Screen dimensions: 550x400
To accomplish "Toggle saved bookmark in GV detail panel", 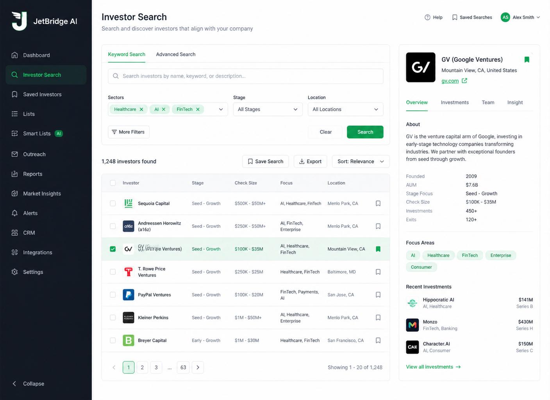I will 527,59.
